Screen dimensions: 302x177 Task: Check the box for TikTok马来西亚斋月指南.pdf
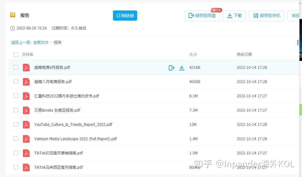[16, 167]
